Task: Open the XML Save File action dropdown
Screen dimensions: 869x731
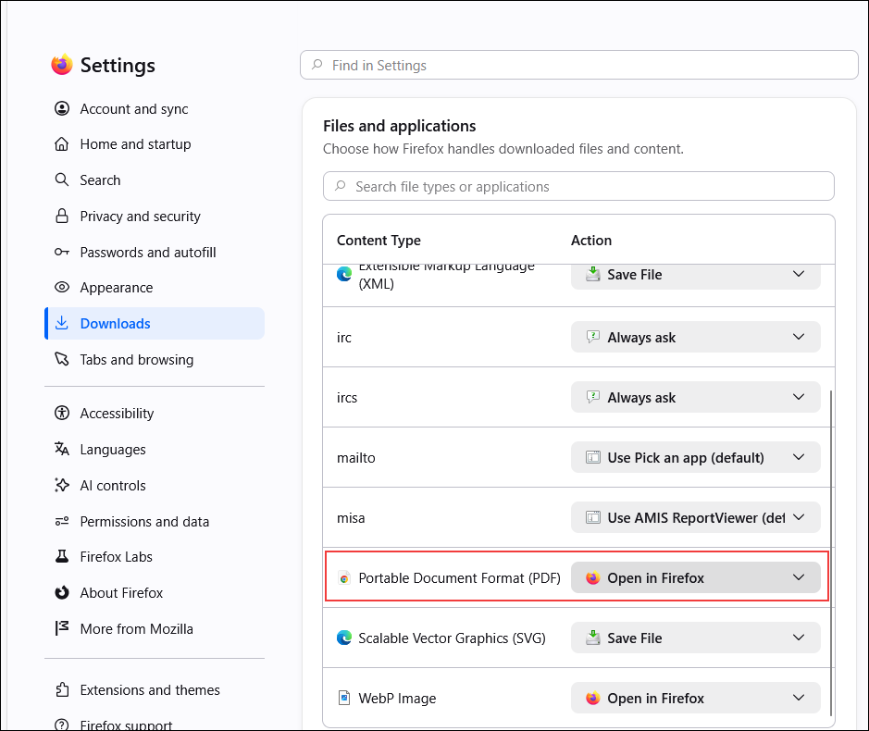Action: point(696,275)
